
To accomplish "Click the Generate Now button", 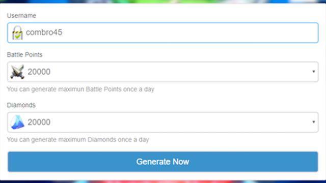I will pyautogui.click(x=163, y=162).
